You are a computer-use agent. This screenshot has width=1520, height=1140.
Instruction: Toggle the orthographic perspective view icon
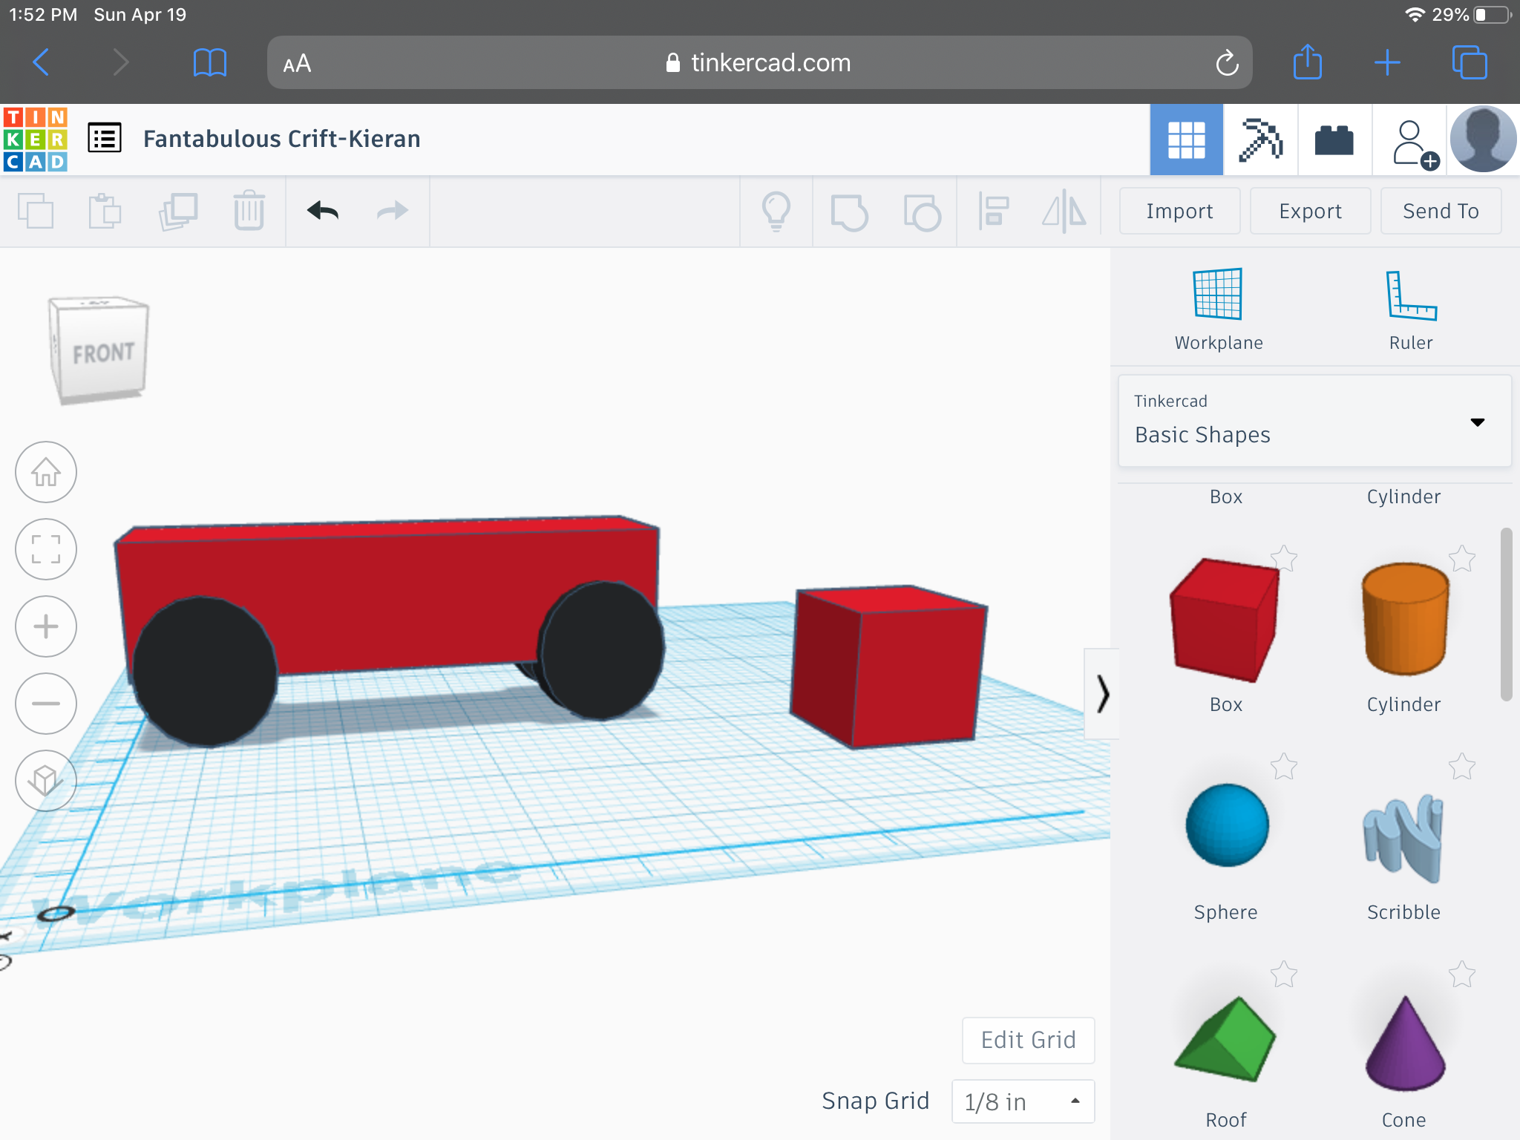tap(46, 781)
